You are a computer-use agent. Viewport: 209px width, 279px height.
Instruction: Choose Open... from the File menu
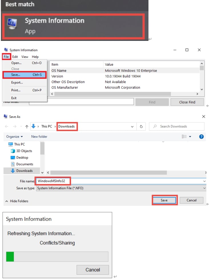[x=25, y=63]
